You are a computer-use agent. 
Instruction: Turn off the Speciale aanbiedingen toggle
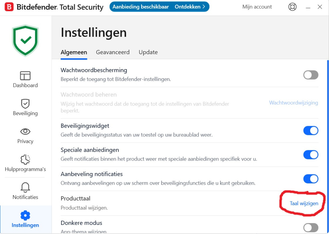(311, 155)
